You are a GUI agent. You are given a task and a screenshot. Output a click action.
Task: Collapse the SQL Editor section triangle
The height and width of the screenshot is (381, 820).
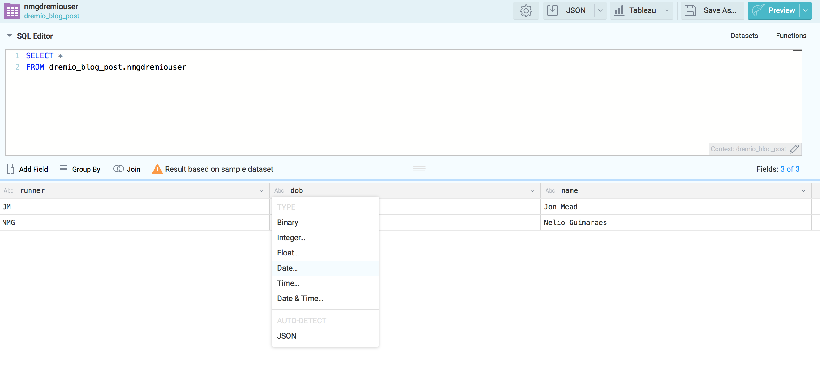click(x=10, y=36)
